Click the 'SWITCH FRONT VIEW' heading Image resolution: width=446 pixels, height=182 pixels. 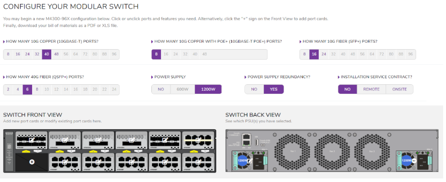[x=33, y=115]
